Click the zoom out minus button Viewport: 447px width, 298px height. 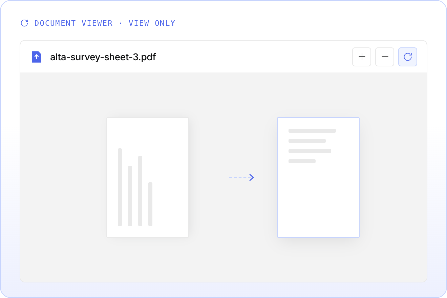385,57
